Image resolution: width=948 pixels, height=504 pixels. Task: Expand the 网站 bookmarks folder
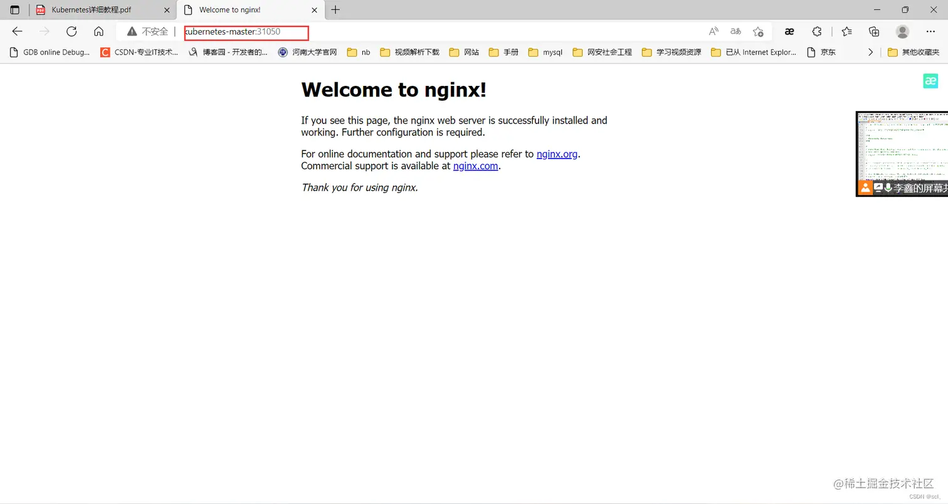(464, 52)
